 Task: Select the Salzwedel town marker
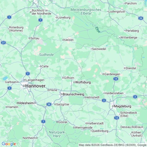pos(91,49)
